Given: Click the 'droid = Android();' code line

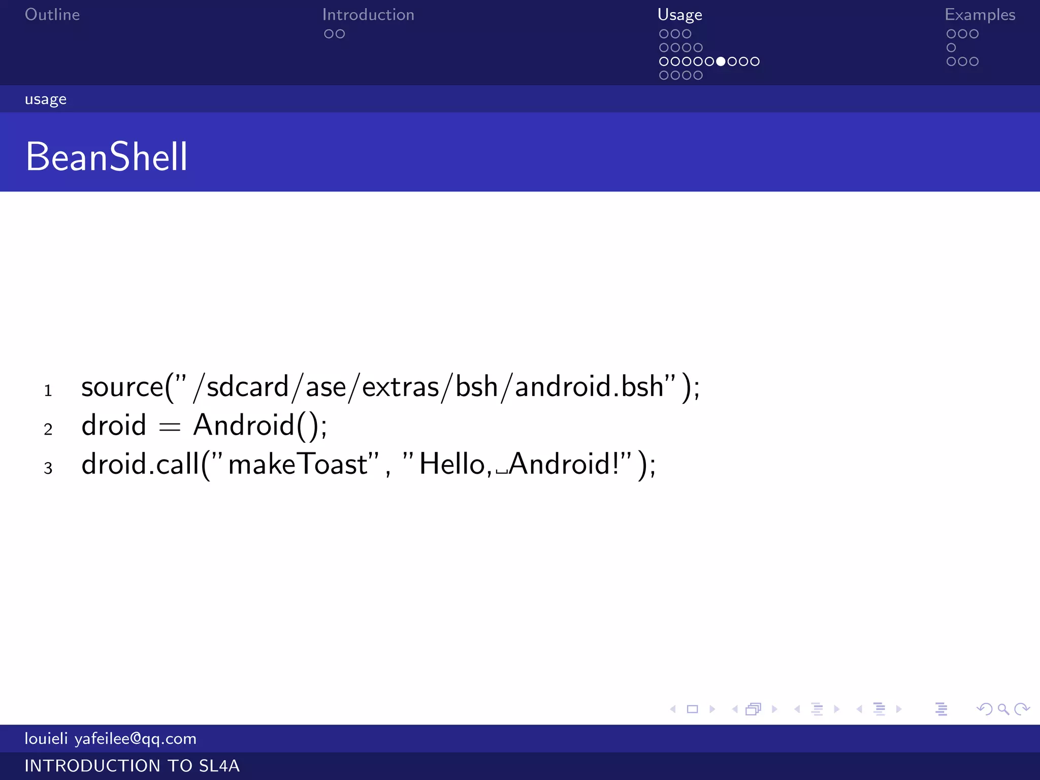Looking at the screenshot, I should (x=204, y=426).
